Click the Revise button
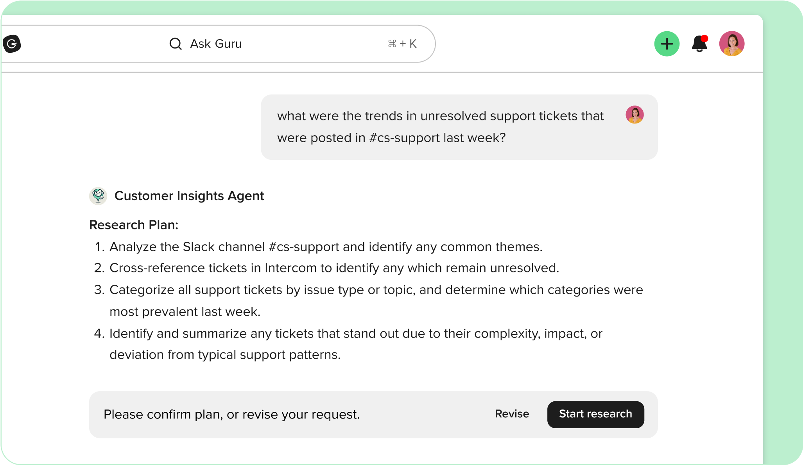The height and width of the screenshot is (465, 803). [x=512, y=414]
